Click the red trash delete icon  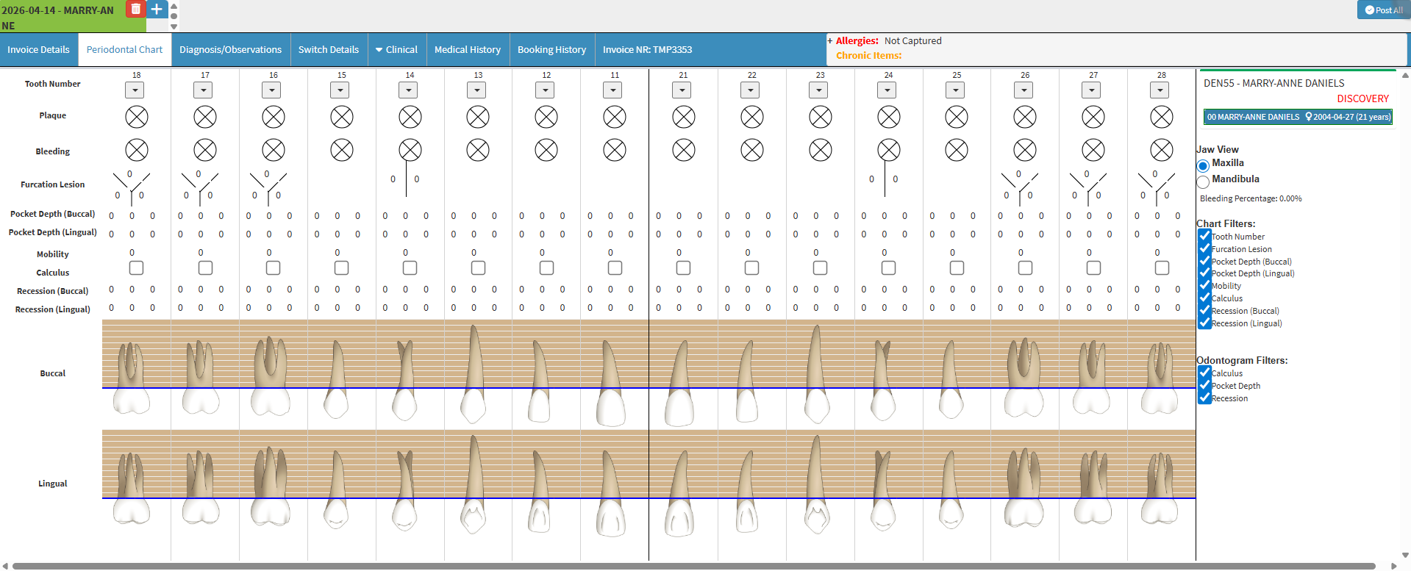click(x=135, y=9)
